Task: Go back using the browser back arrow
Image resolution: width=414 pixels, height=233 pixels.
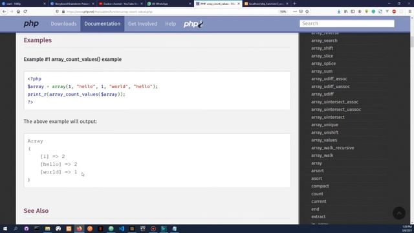Action: click(x=5, y=12)
